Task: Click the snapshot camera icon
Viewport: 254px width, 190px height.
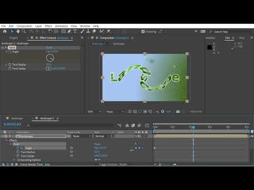Action: click(x=178, y=111)
